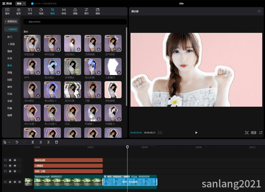Select the pointer tool in timeline toolbar
This screenshot has height=192, width=265.
click(5, 142)
